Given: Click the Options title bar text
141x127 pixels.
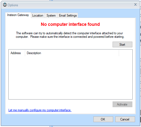Looking at the screenshot, I should coord(13,5).
